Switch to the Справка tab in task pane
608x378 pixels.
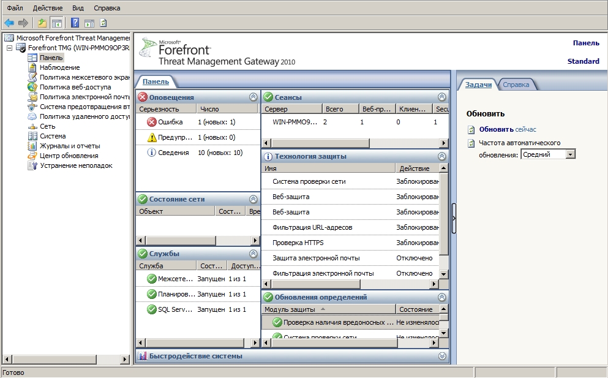point(516,85)
